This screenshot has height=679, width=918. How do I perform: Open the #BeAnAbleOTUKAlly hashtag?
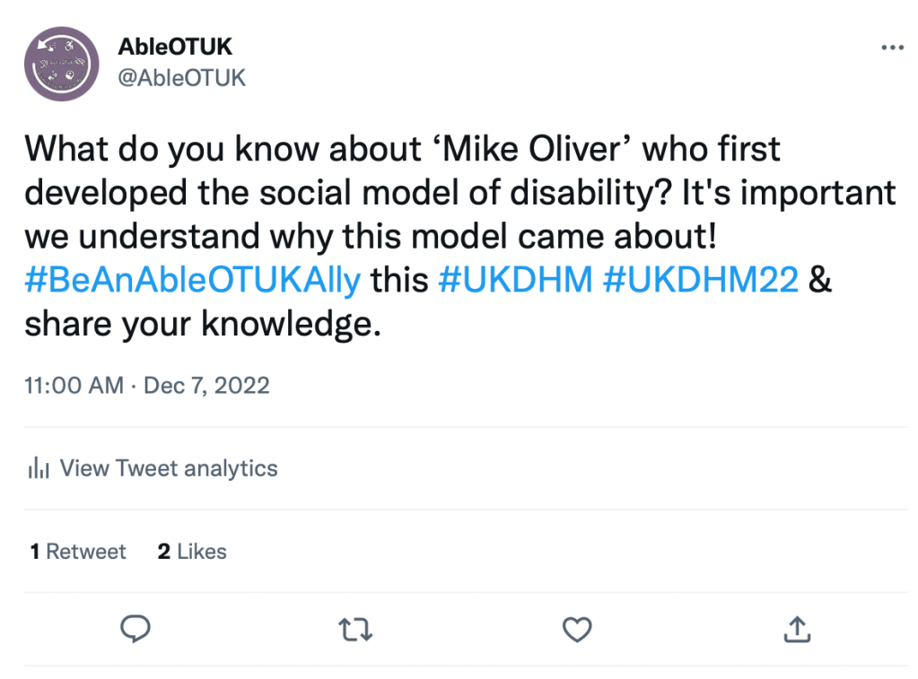193,280
